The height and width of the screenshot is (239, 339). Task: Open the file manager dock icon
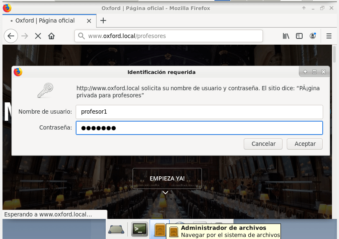(x=159, y=229)
